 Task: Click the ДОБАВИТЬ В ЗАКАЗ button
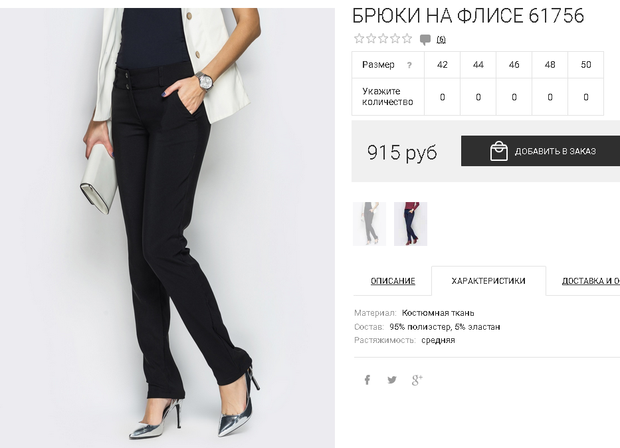540,151
